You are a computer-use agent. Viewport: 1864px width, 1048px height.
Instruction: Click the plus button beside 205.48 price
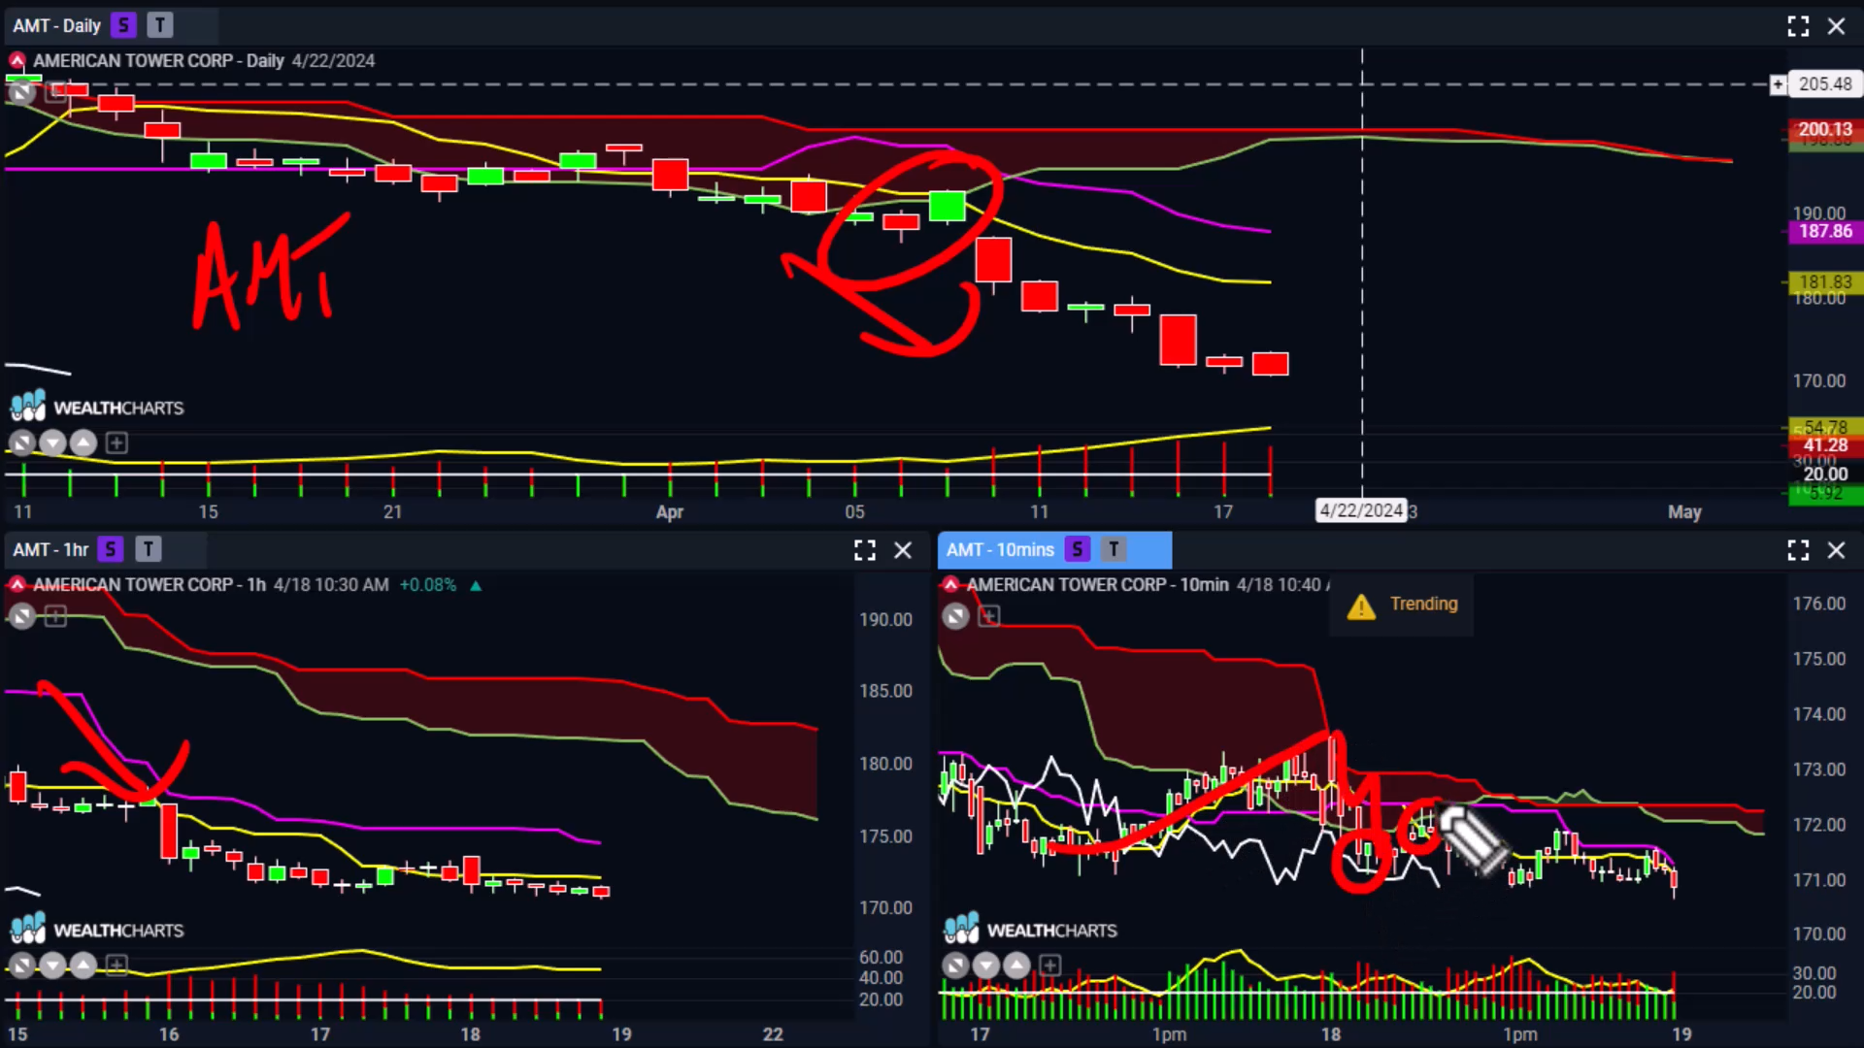pos(1778,84)
